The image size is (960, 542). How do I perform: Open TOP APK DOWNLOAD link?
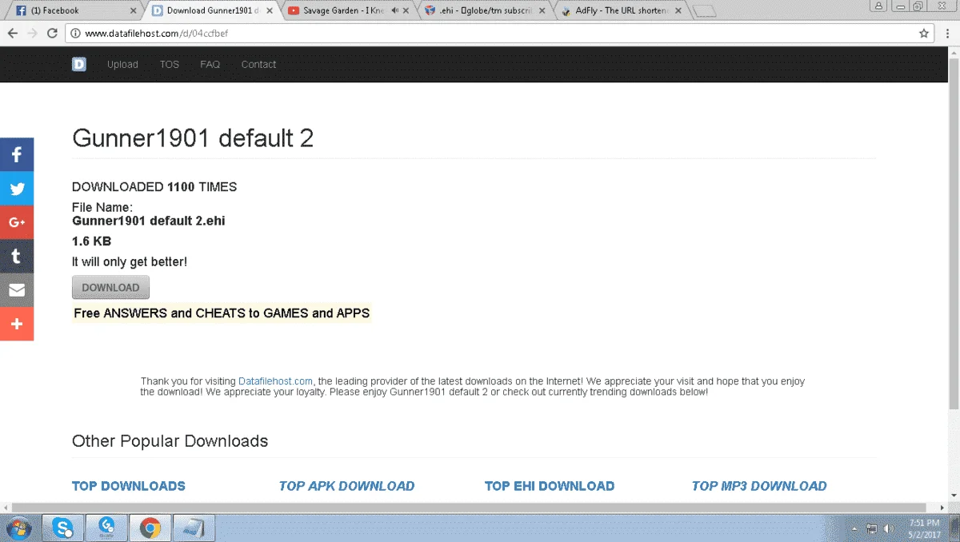[x=346, y=486]
